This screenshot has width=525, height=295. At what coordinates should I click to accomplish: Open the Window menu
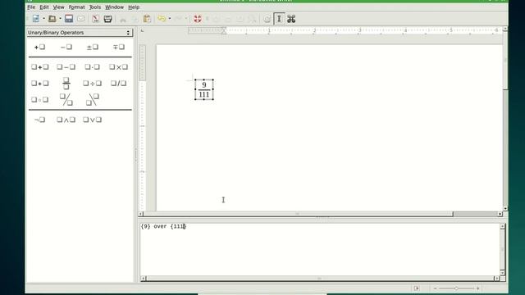[x=115, y=7]
